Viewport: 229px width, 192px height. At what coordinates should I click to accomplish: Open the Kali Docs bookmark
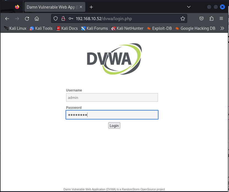click(67, 28)
